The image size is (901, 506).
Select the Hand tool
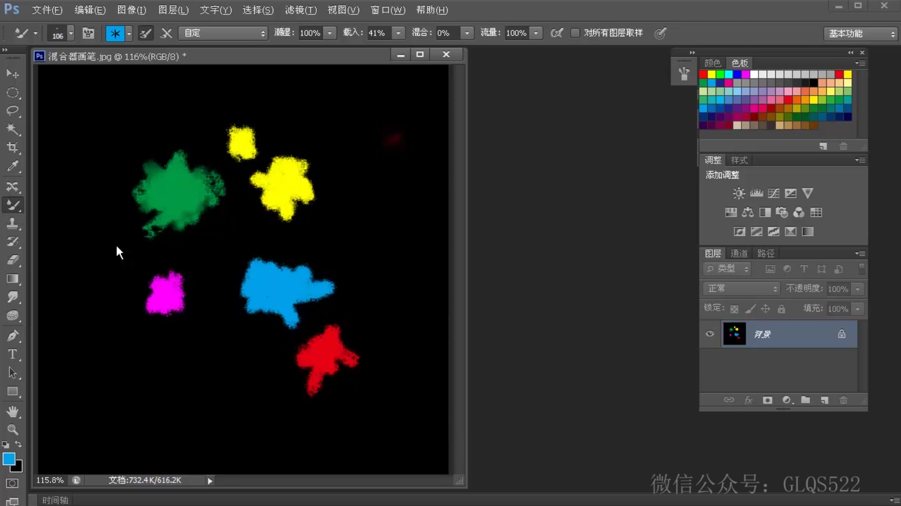(x=13, y=411)
